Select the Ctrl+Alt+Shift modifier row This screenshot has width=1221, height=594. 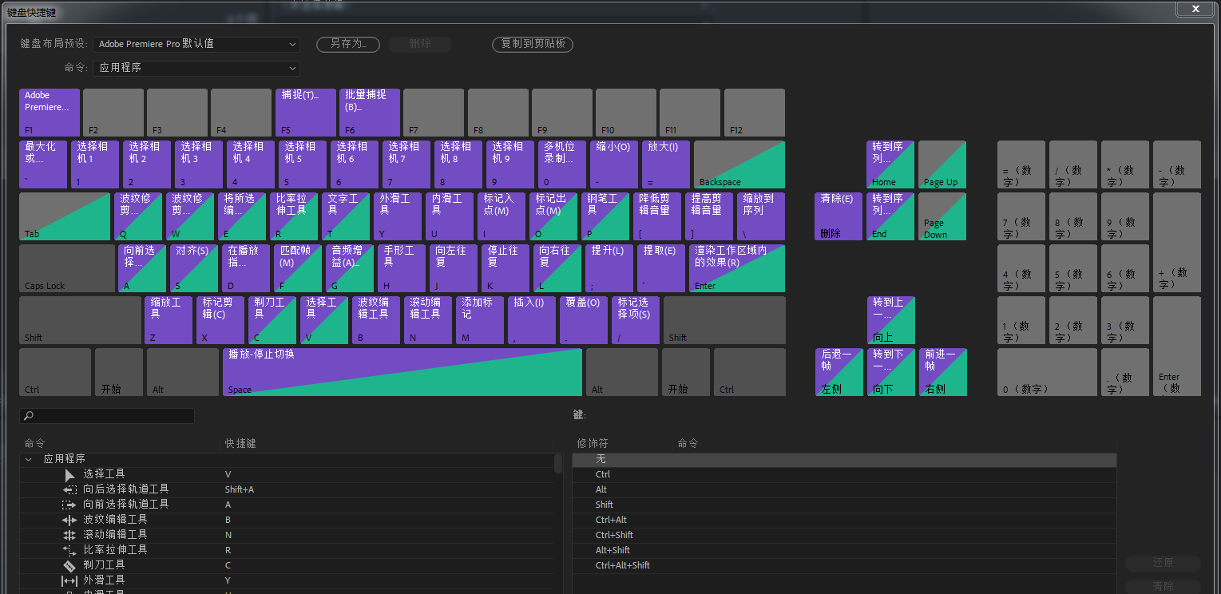click(623, 565)
